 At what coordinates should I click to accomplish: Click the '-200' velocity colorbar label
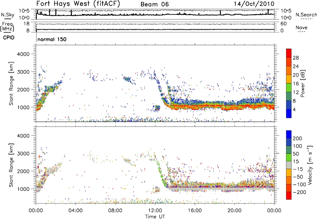click(300, 192)
